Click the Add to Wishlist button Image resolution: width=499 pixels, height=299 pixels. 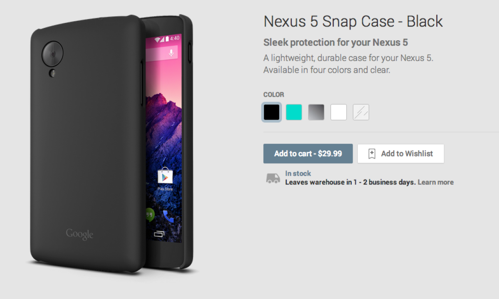click(x=401, y=154)
